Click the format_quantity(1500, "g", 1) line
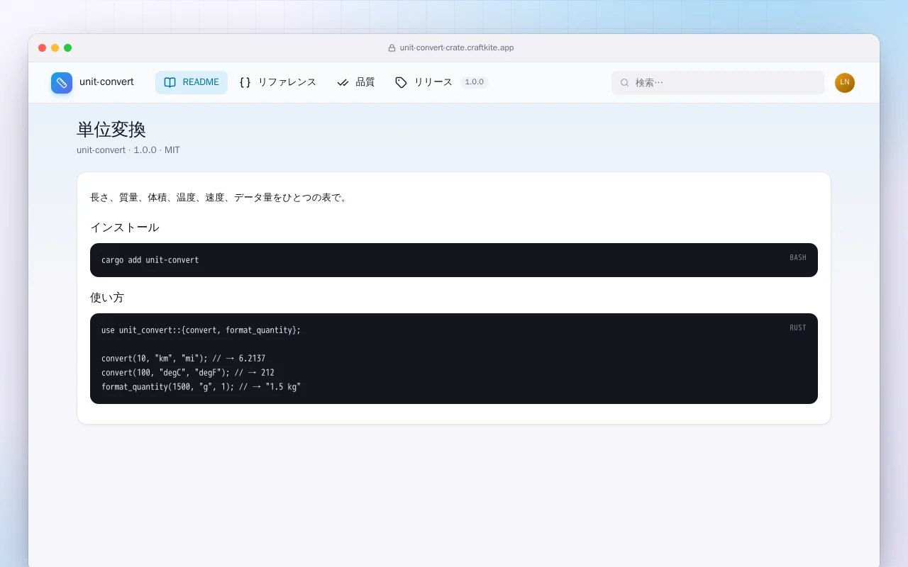Image resolution: width=908 pixels, height=567 pixels. tap(201, 387)
